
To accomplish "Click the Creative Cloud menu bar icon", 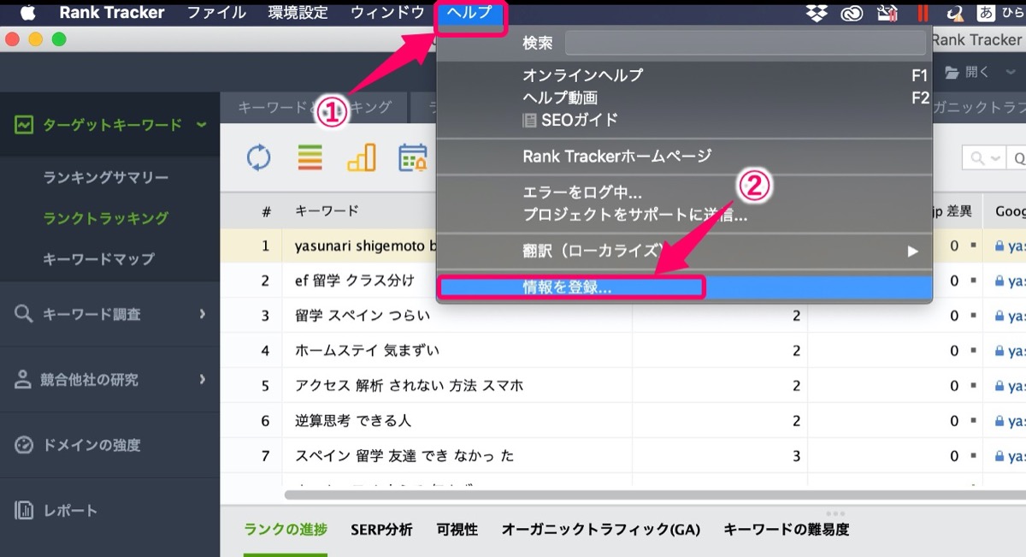I will click(852, 13).
